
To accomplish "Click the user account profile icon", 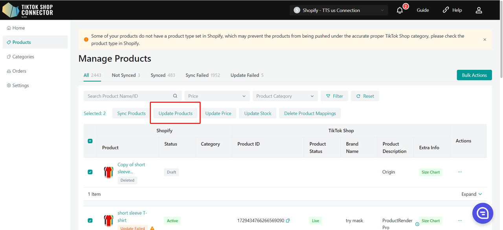I will click(479, 10).
